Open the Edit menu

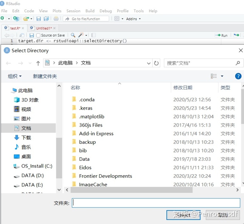coord(16,11)
